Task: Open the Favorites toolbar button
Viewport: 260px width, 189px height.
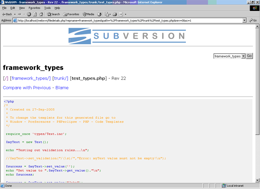Action: coord(71,14)
